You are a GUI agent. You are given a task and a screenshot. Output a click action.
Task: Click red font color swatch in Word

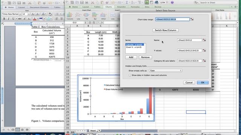click(x=35, y=19)
